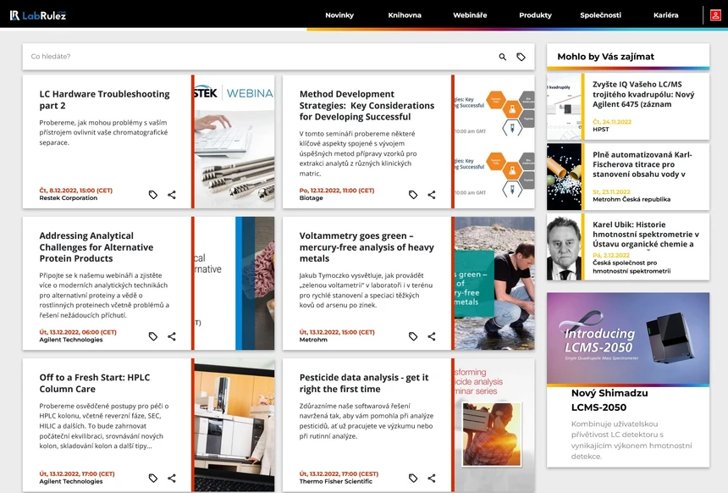Open the Knihovna menu
The image size is (728, 493).
[405, 15]
